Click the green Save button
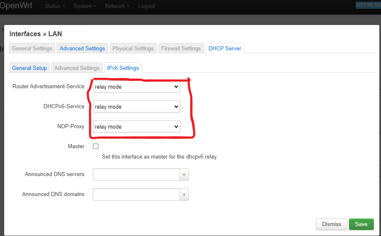Viewport: 381px width, 236px height. click(x=361, y=224)
